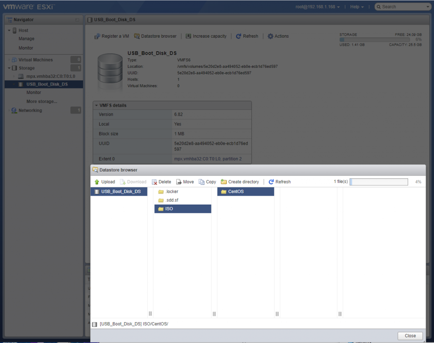Image resolution: width=434 pixels, height=343 pixels.
Task: Click the Search input field
Action: [x=403, y=7]
